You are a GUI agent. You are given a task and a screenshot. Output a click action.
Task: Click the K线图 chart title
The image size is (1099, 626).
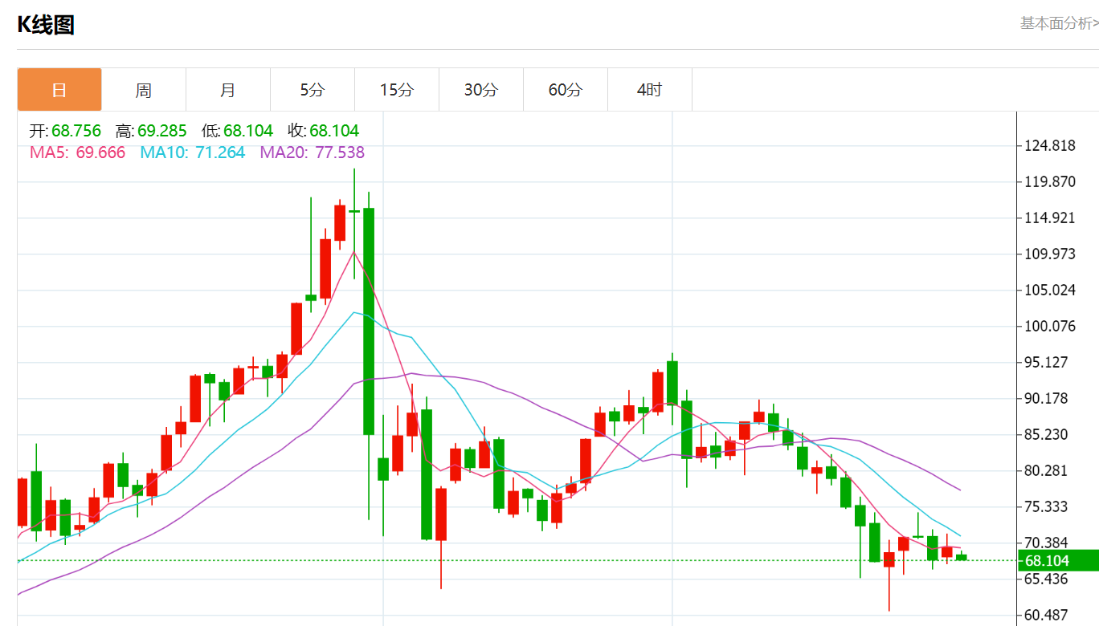[46, 25]
